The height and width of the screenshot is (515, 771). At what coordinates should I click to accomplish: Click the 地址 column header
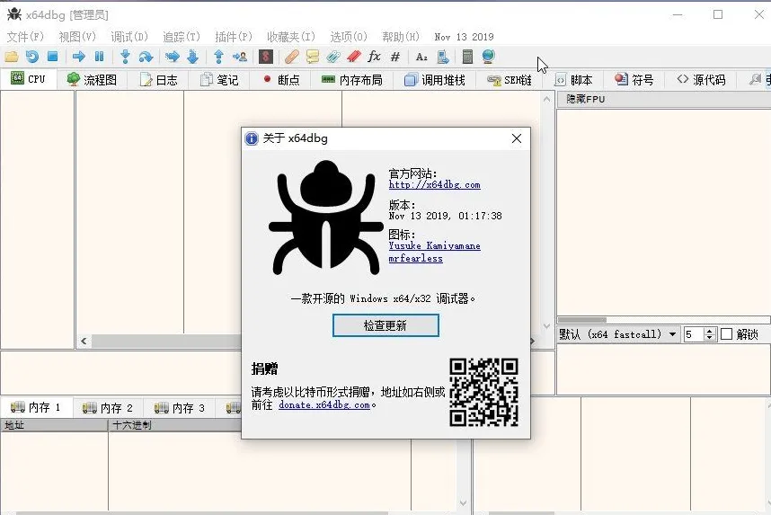tap(54, 425)
